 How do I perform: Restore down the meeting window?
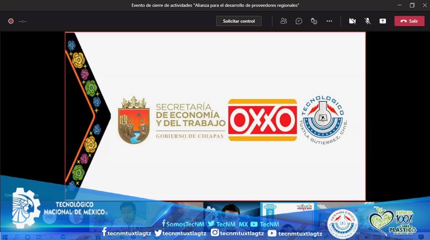[412, 5]
